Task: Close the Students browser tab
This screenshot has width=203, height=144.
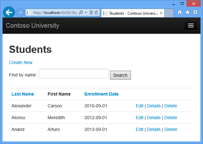Action: (x=161, y=13)
